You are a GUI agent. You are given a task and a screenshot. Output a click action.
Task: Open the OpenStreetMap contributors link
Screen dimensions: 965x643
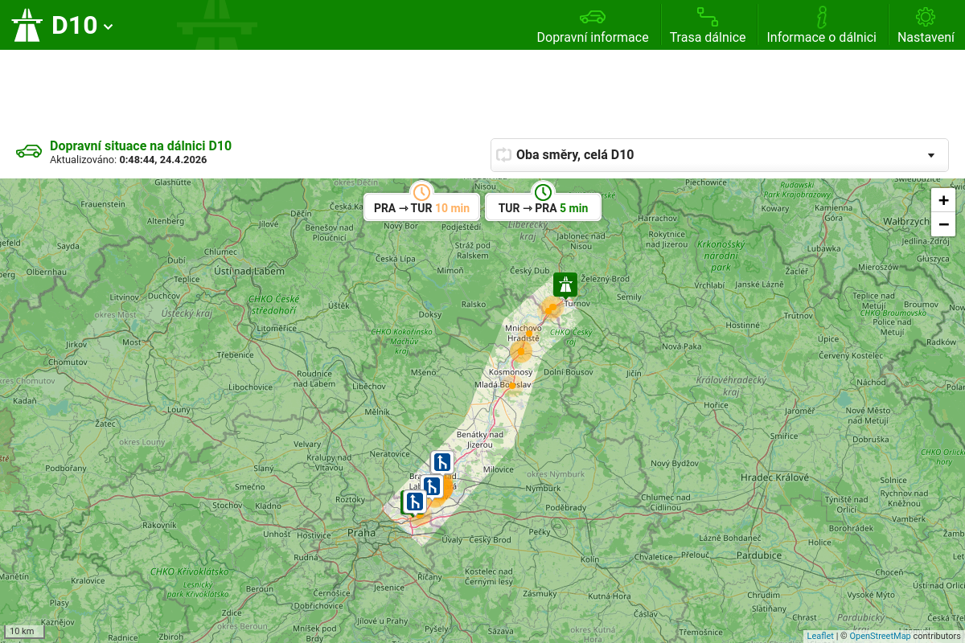point(880,636)
